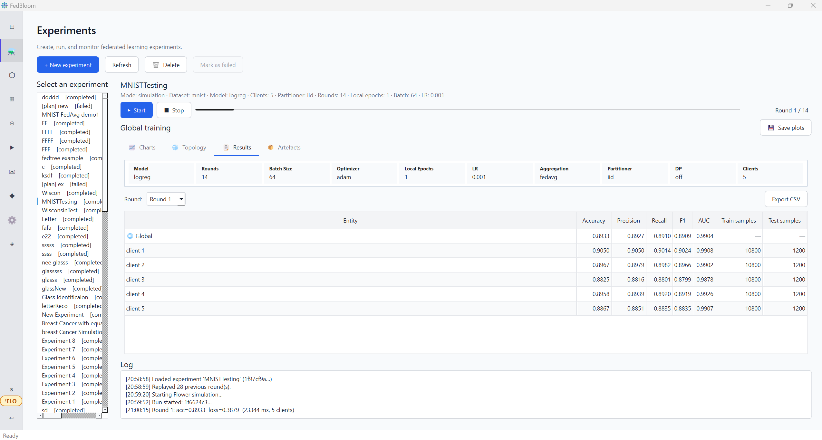Image resolution: width=822 pixels, height=440 pixels.
Task: Open the play triangle icon in sidebar
Action: 12,148
